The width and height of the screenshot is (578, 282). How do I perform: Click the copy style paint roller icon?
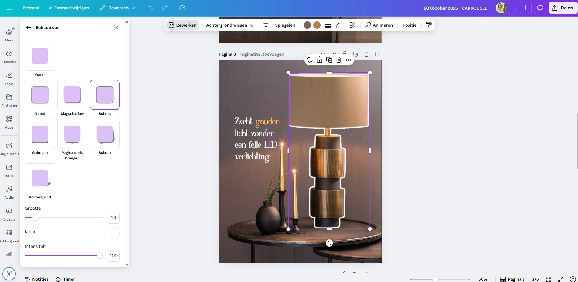point(429,25)
